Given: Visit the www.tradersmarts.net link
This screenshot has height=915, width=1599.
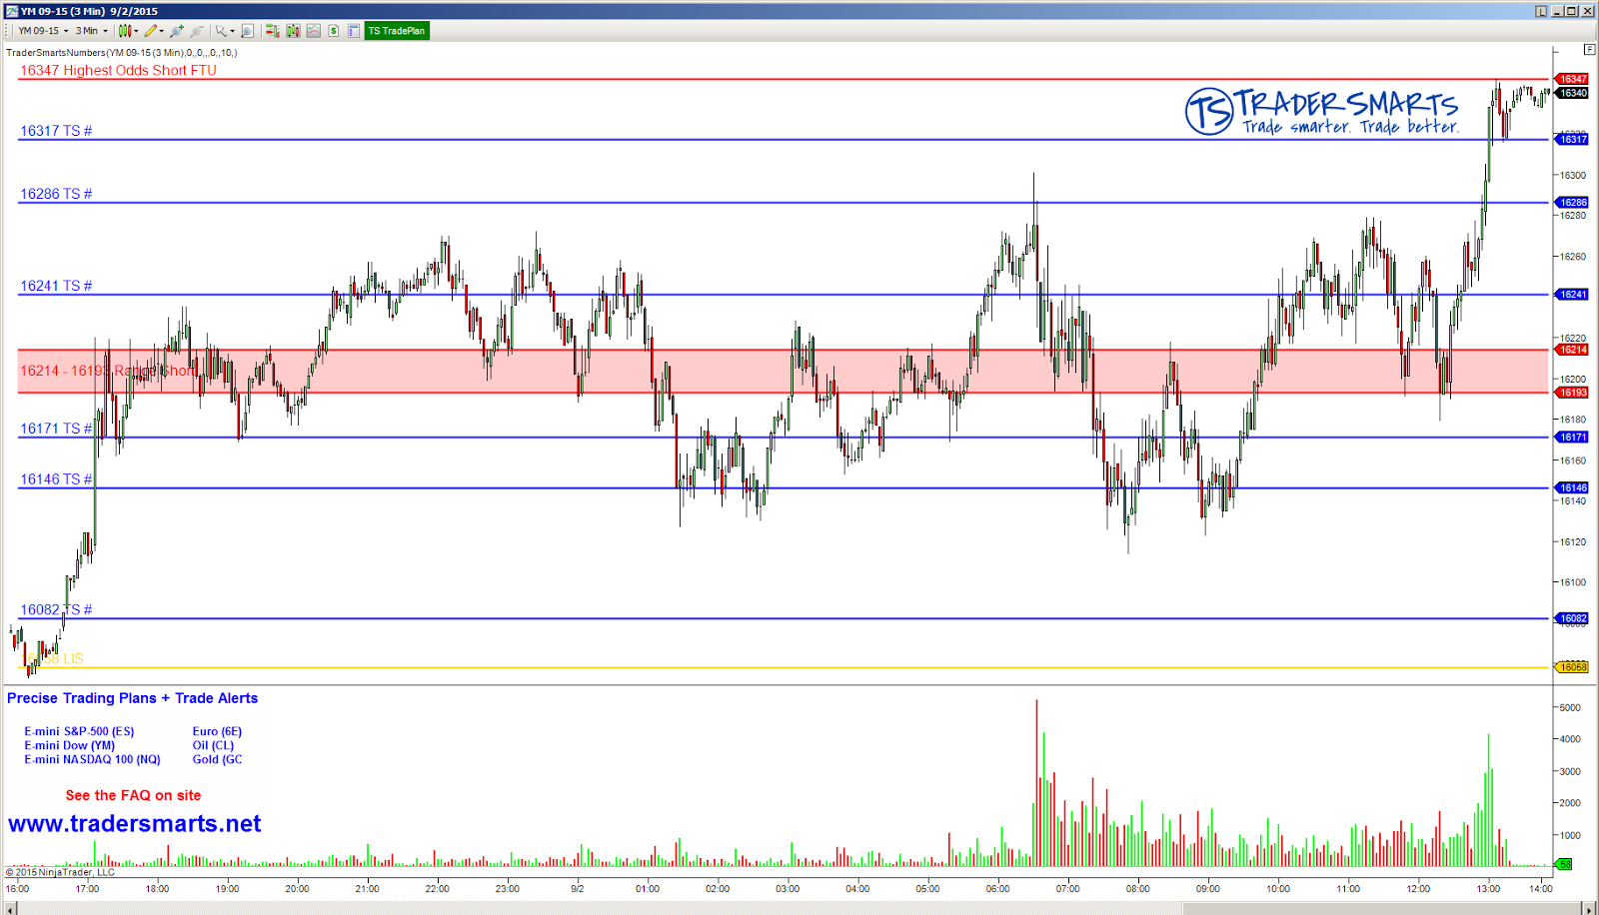Looking at the screenshot, I should [135, 823].
